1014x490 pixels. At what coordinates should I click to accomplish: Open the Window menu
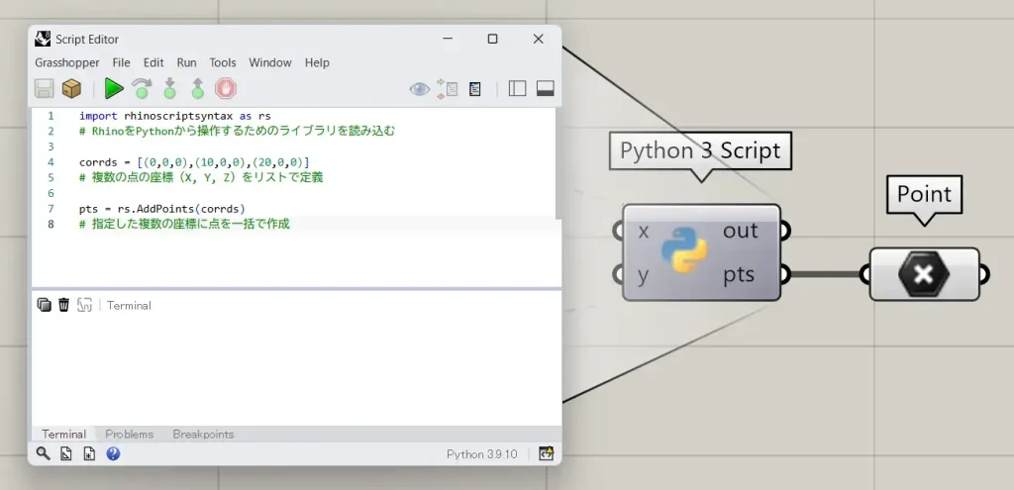pyautogui.click(x=270, y=62)
